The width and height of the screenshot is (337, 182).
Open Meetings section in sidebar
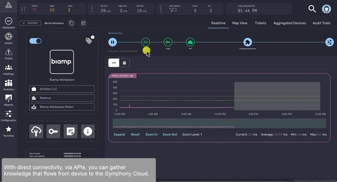point(8,70)
